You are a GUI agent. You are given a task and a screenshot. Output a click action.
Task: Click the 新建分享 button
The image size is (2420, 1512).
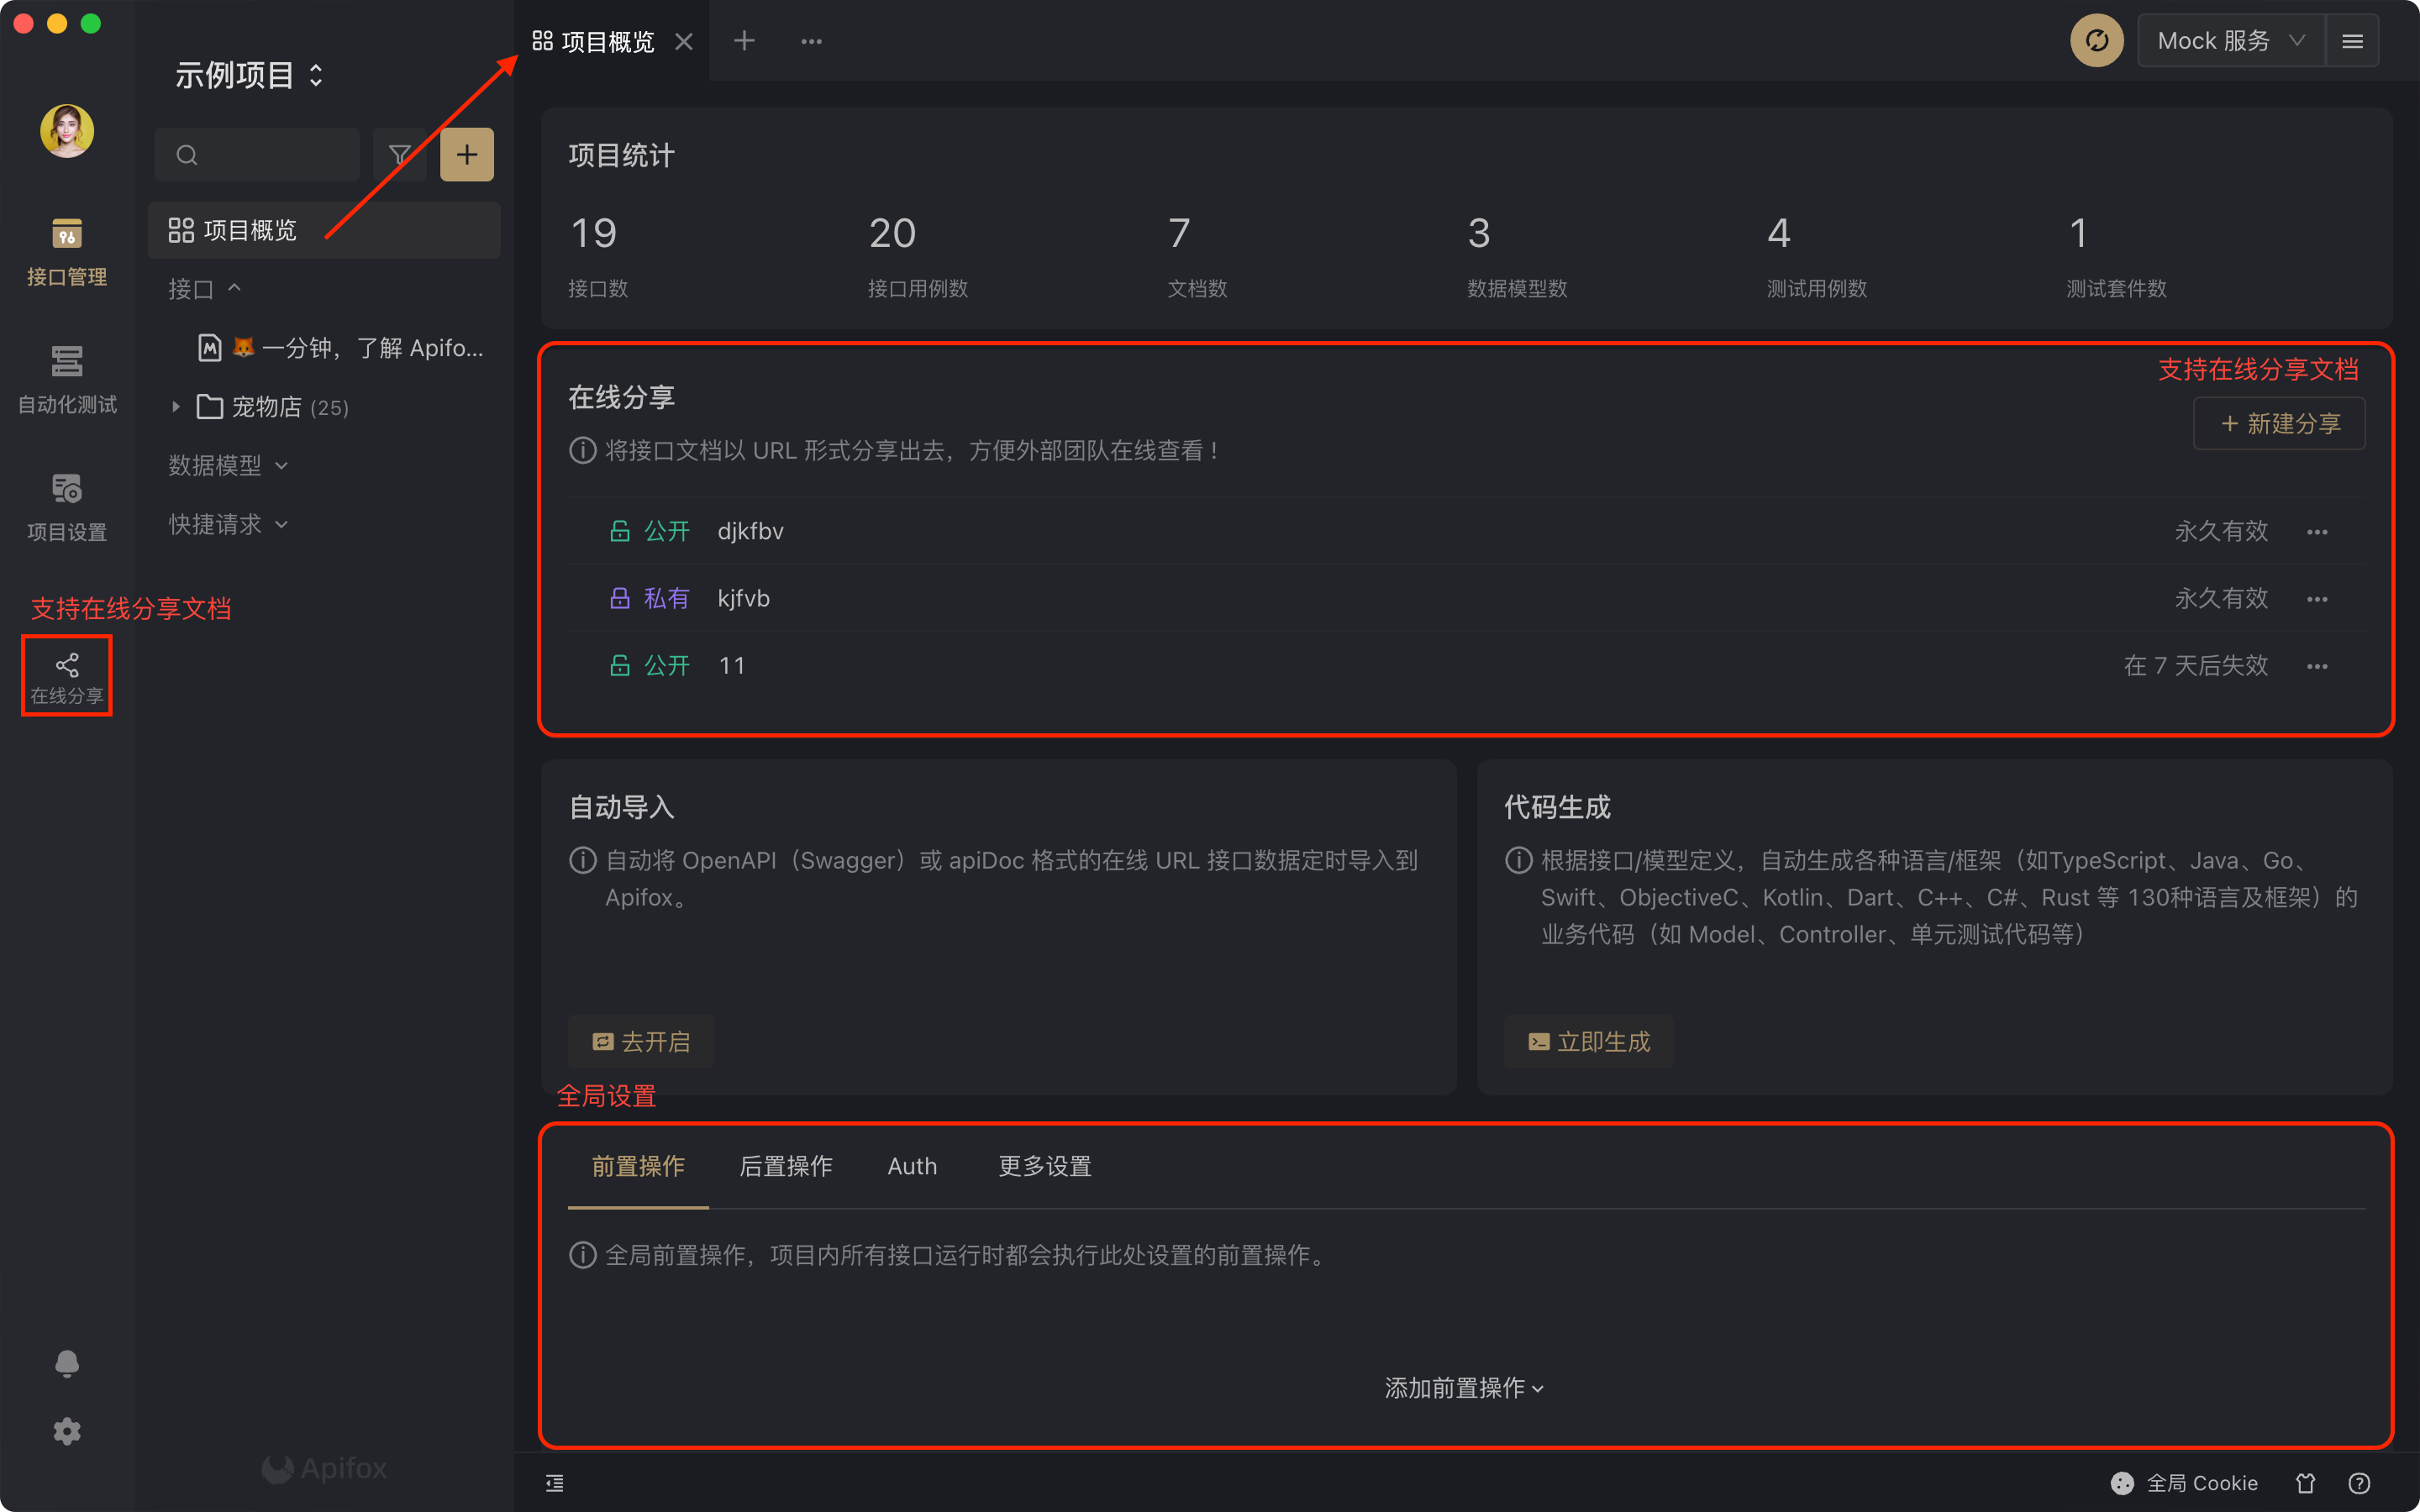tap(2279, 424)
